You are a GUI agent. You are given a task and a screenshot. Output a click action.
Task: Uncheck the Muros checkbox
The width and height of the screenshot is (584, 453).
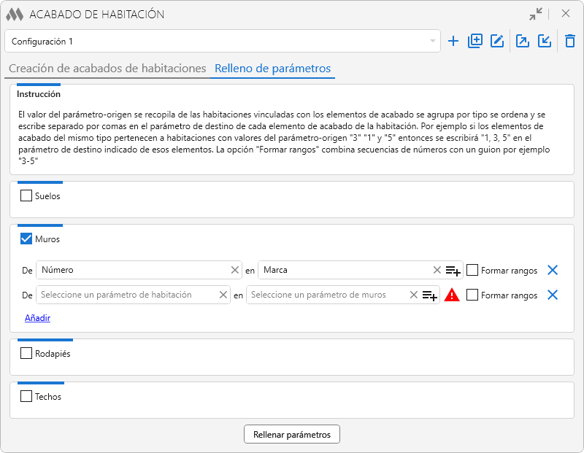pos(26,239)
